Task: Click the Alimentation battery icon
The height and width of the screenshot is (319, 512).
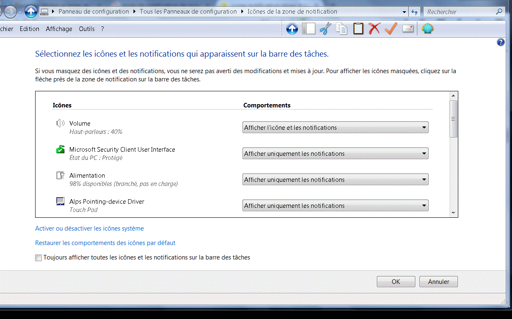Action: pos(60,175)
